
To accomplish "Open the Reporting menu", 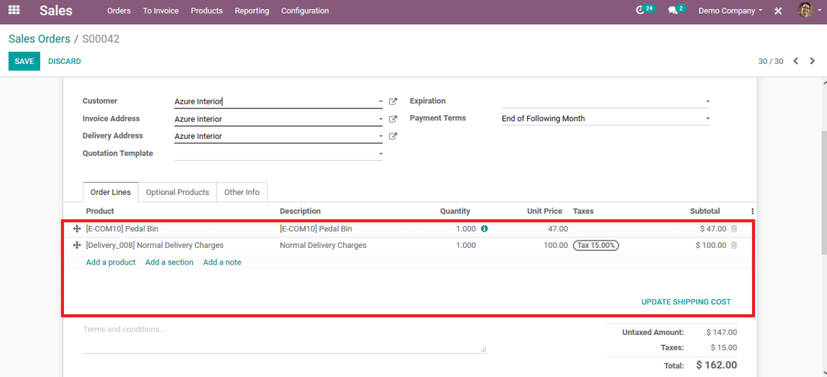I will [251, 10].
